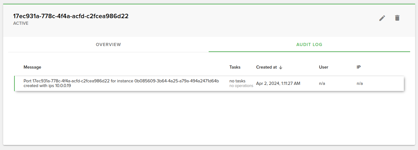
Task: Select the Audit Log tab
Action: (309, 44)
